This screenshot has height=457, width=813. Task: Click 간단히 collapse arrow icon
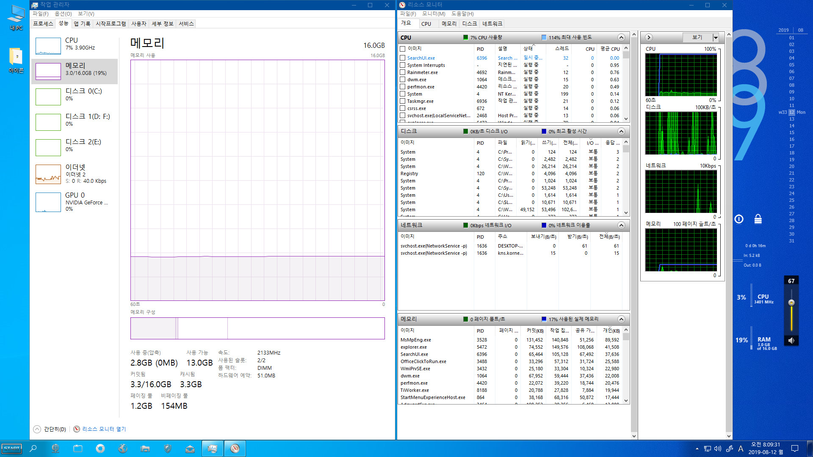[x=37, y=429]
